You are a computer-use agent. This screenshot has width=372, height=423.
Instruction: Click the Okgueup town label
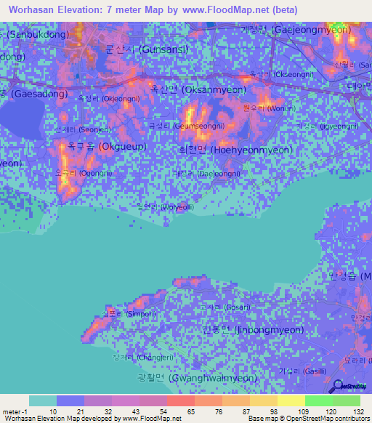(x=107, y=146)
